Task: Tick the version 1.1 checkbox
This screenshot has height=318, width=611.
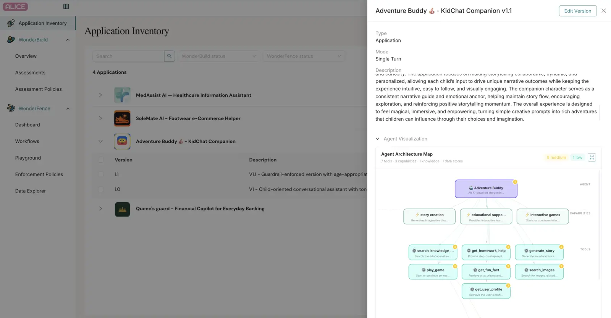Action: (x=101, y=174)
